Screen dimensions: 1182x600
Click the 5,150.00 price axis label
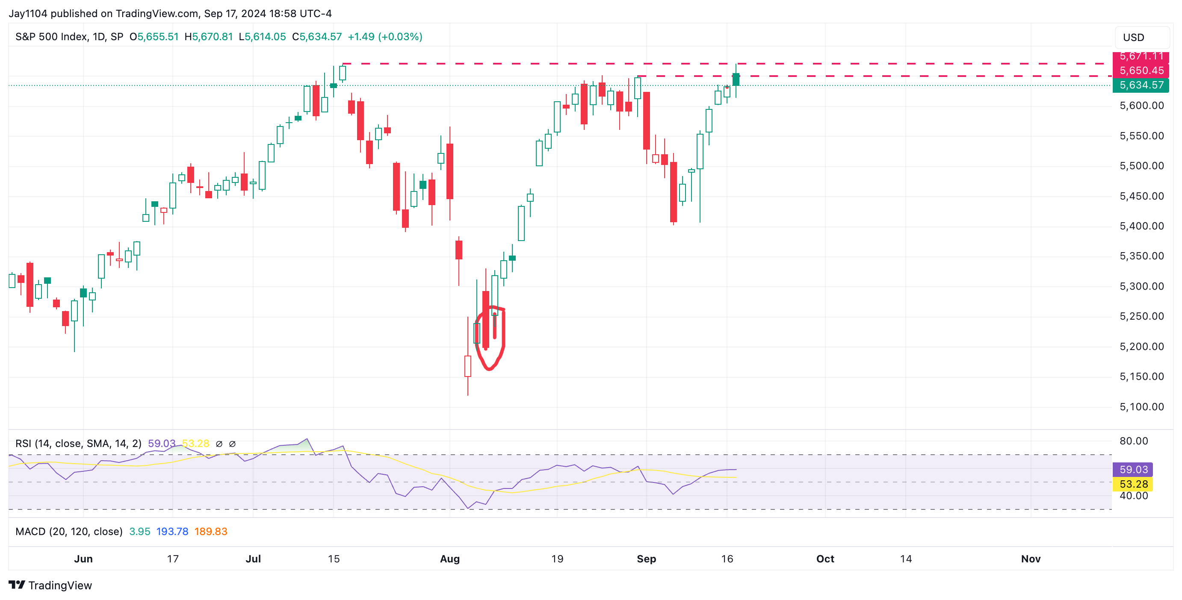point(1142,377)
